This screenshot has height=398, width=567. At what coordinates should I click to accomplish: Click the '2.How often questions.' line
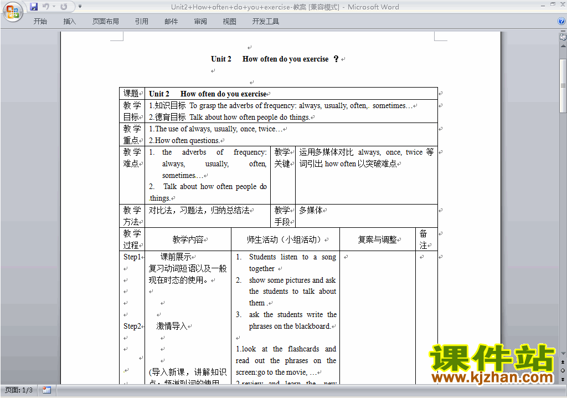coord(184,140)
